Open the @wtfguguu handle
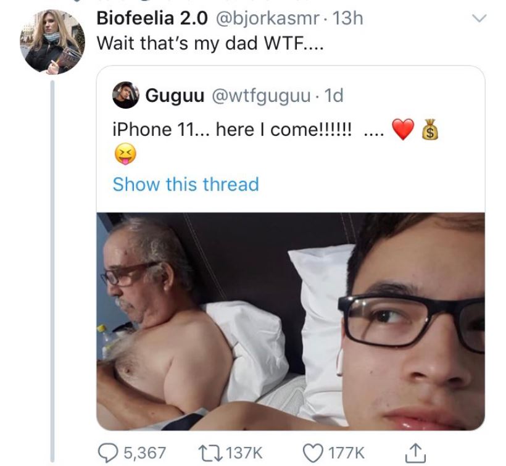 click(x=264, y=96)
